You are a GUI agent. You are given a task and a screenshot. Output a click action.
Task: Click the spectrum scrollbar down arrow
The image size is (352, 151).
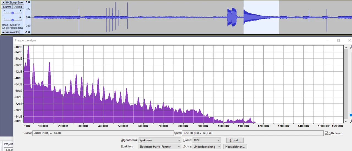point(346,121)
